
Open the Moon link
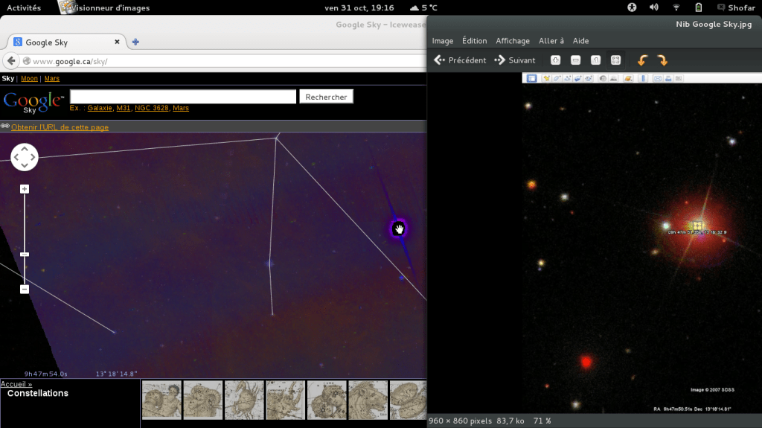coord(29,78)
